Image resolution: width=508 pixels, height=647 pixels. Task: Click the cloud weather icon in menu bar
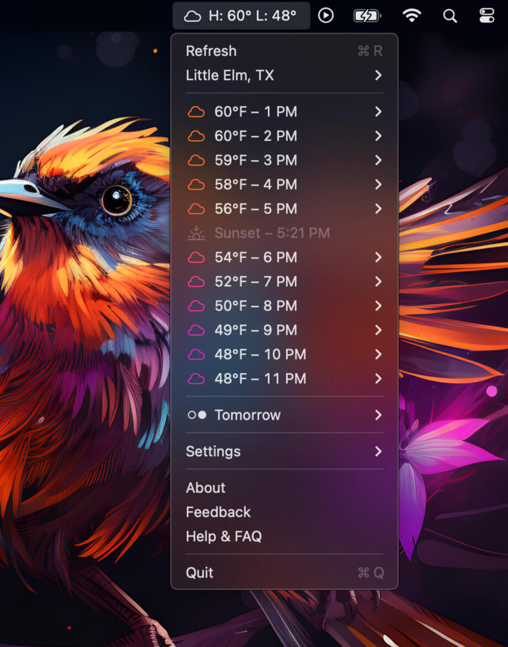(x=192, y=16)
